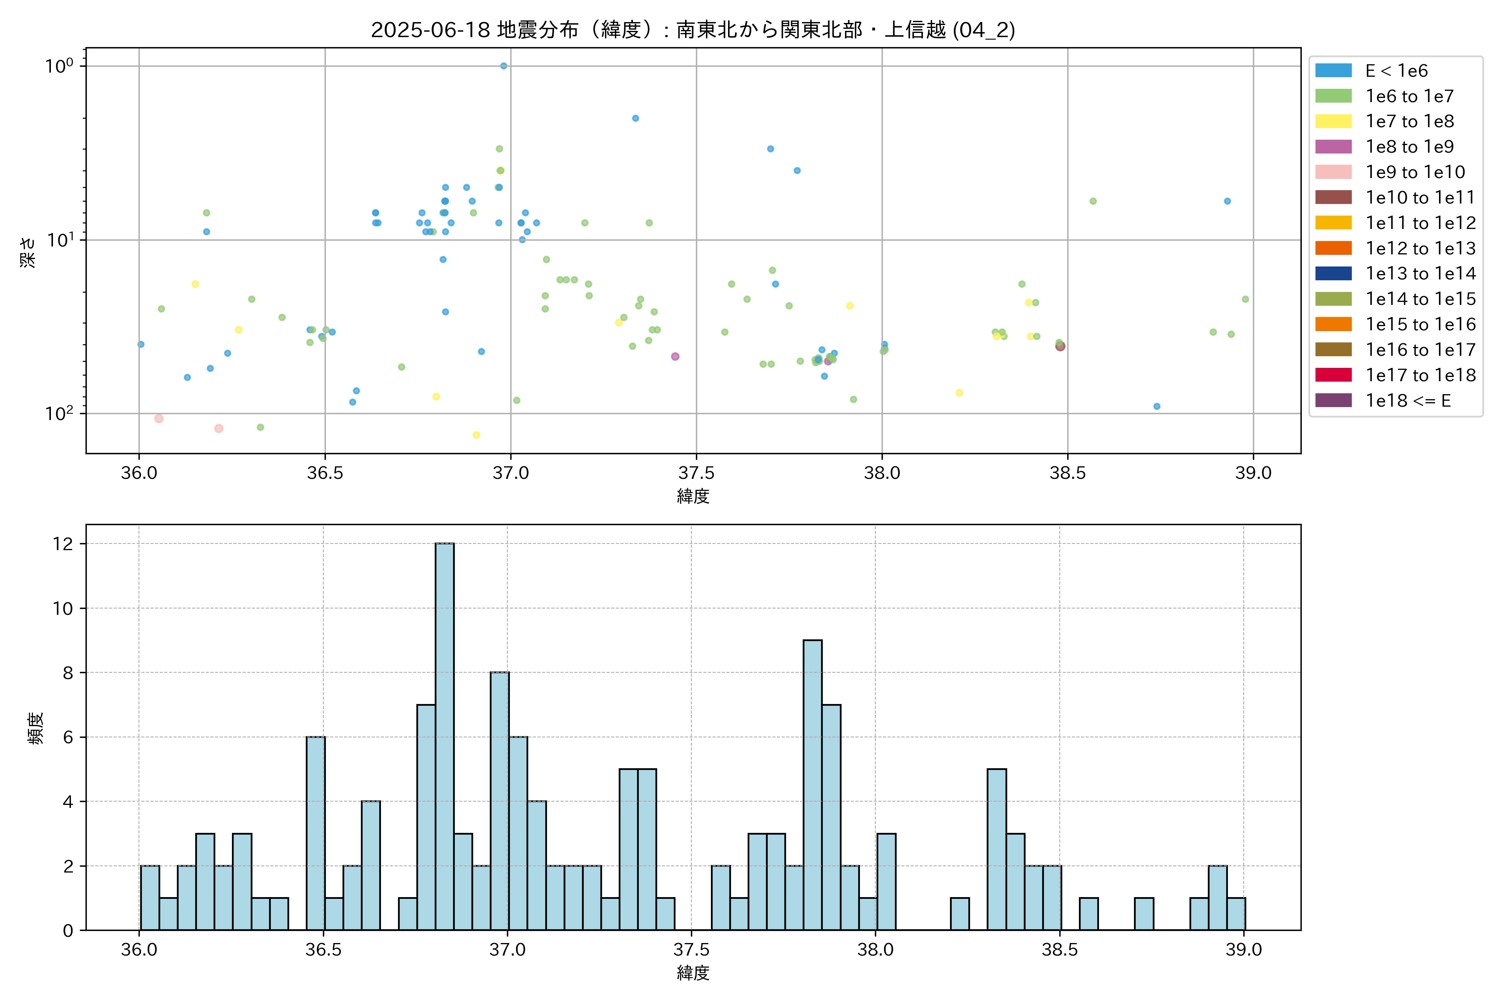Click the 38.0 tick label under scatter plot
The height and width of the screenshot is (1001, 1502).
(882, 473)
